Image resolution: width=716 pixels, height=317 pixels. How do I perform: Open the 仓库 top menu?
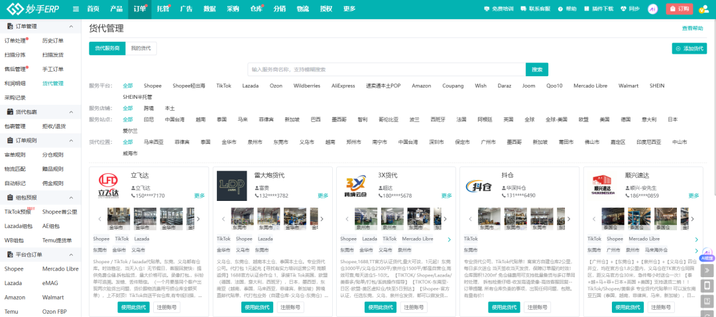click(x=257, y=9)
